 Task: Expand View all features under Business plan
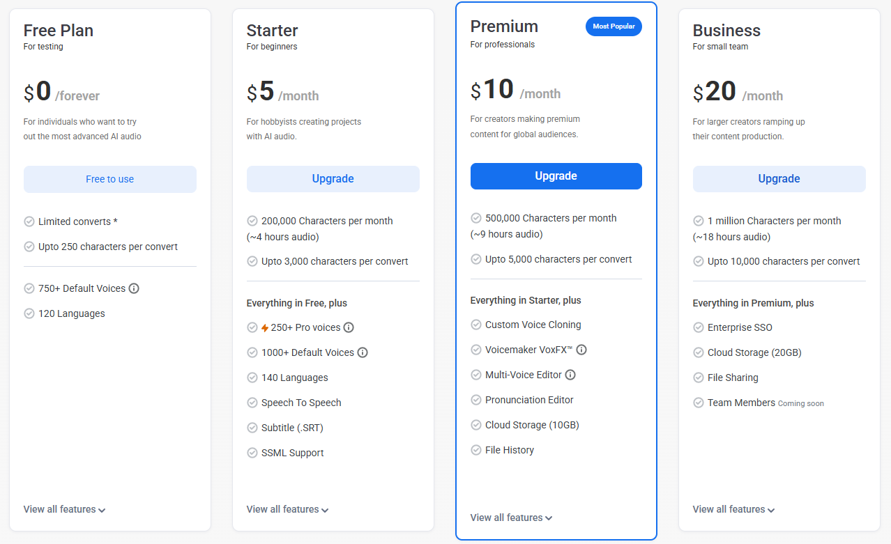pyautogui.click(x=733, y=509)
